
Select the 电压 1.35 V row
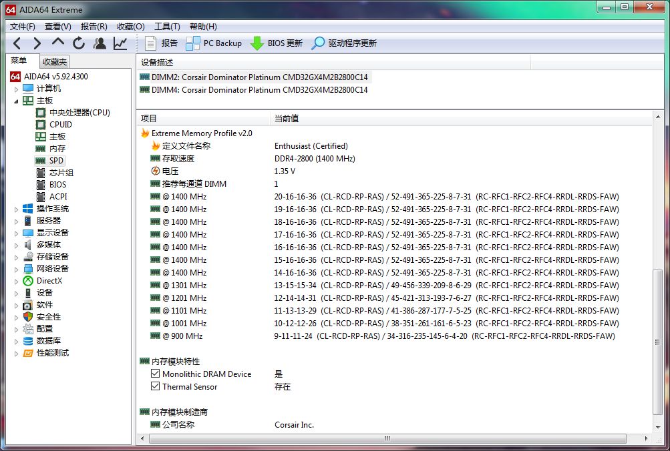[x=394, y=171]
